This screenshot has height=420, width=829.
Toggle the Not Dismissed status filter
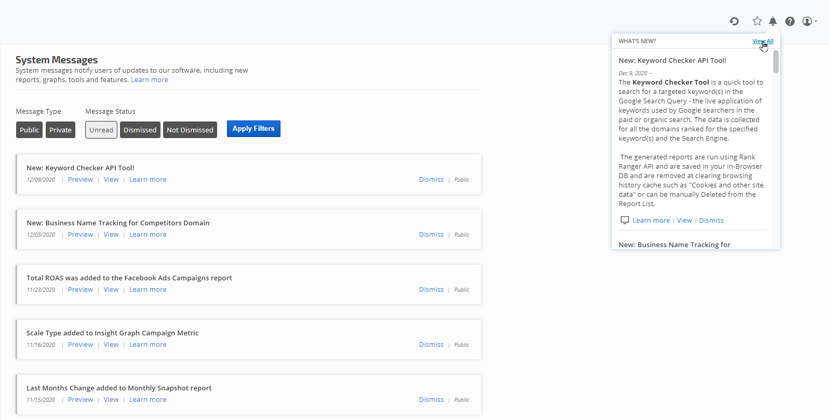pos(190,130)
